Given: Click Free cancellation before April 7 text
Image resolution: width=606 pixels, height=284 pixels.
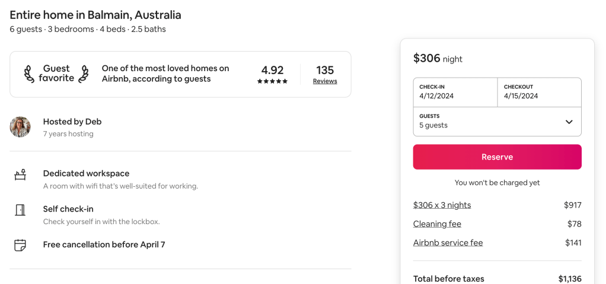Looking at the screenshot, I should pos(104,244).
